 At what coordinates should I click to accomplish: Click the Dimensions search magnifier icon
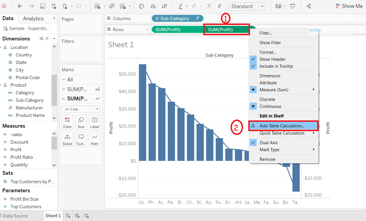(x=47, y=38)
